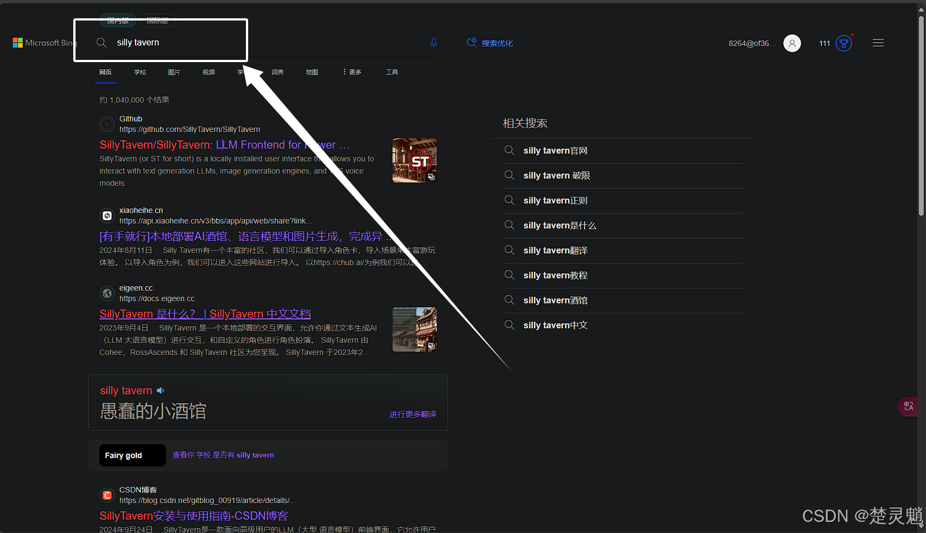Click the docs.eigeen.cc URL text

[x=157, y=298]
